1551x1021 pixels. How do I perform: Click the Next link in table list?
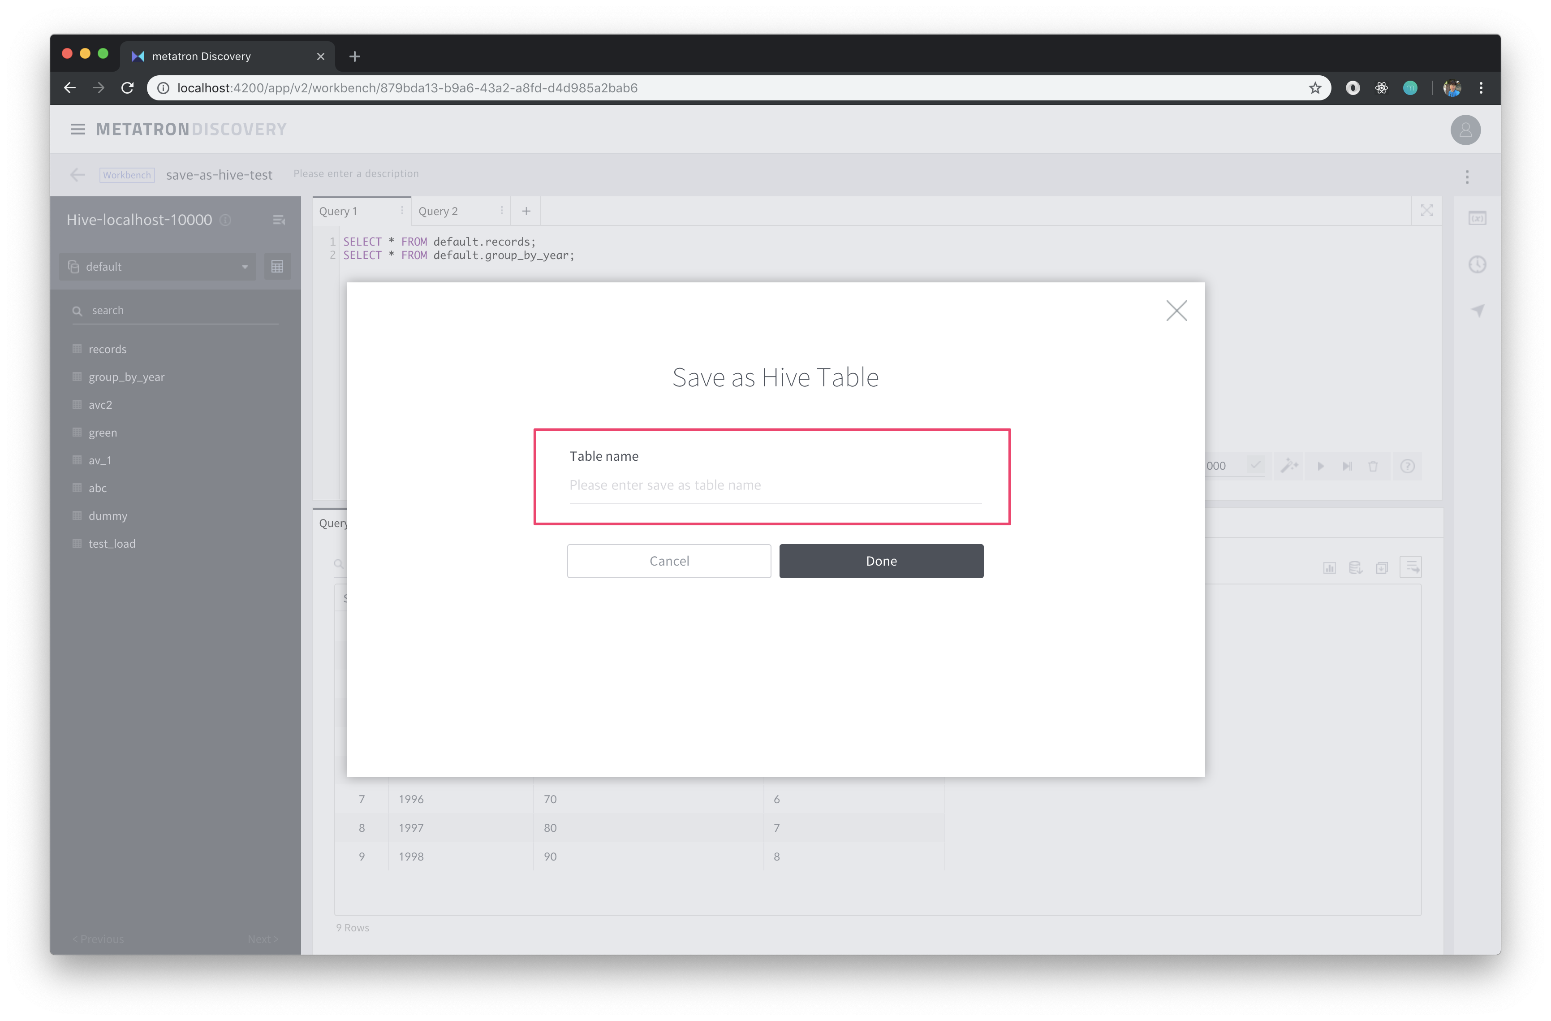263,939
